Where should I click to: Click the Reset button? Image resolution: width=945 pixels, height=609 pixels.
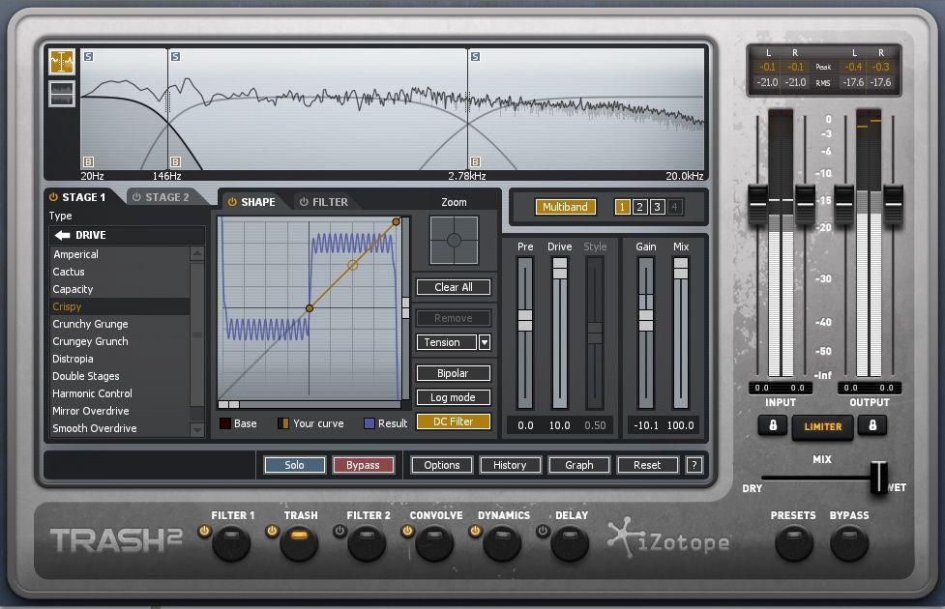click(647, 465)
